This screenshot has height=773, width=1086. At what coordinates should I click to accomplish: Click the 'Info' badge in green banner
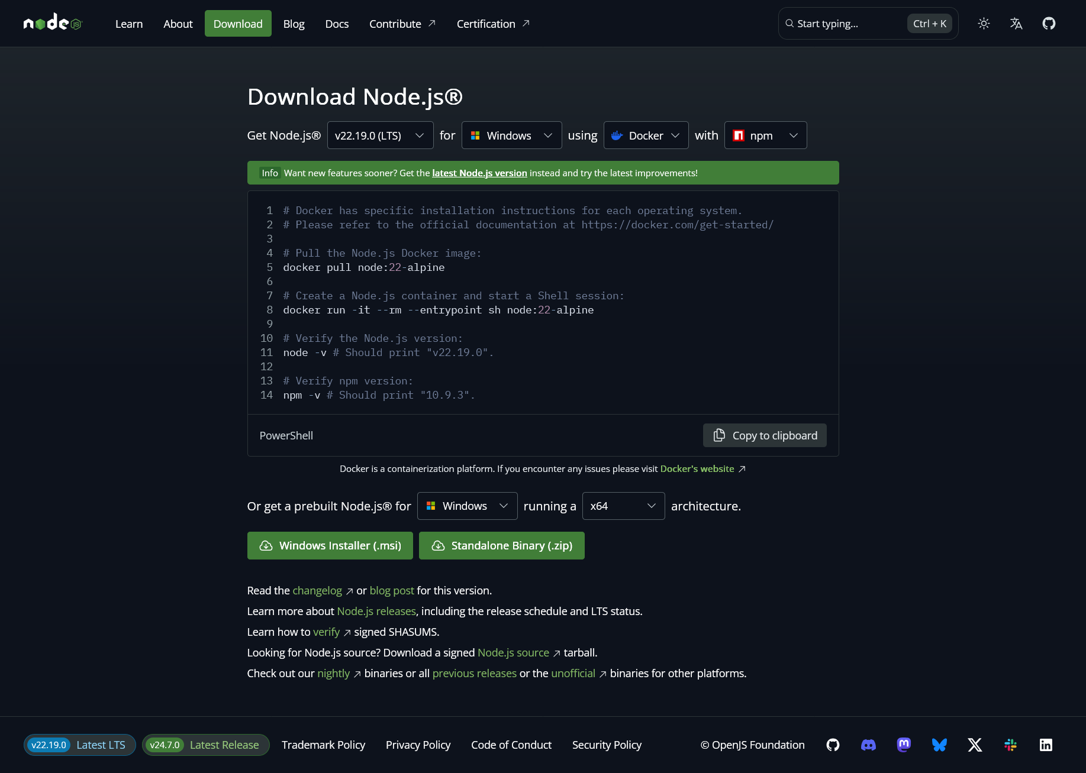pyautogui.click(x=270, y=173)
